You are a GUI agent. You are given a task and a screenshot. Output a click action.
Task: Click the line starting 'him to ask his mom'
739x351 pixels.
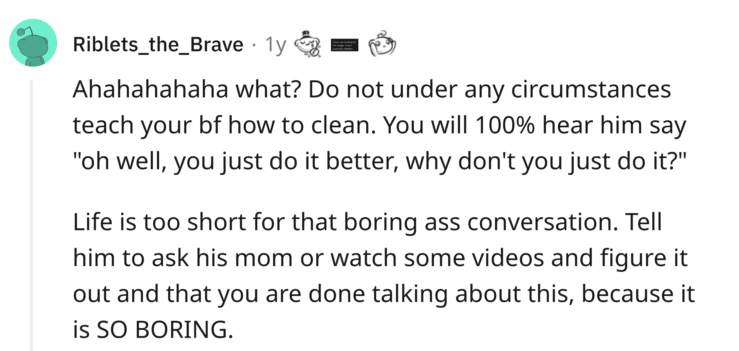tap(380, 258)
